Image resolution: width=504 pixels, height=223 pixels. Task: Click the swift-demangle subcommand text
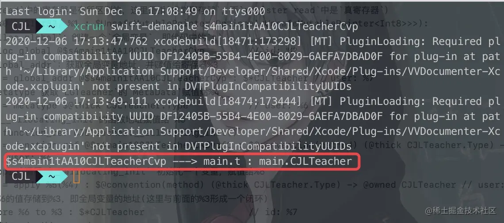click(148, 27)
